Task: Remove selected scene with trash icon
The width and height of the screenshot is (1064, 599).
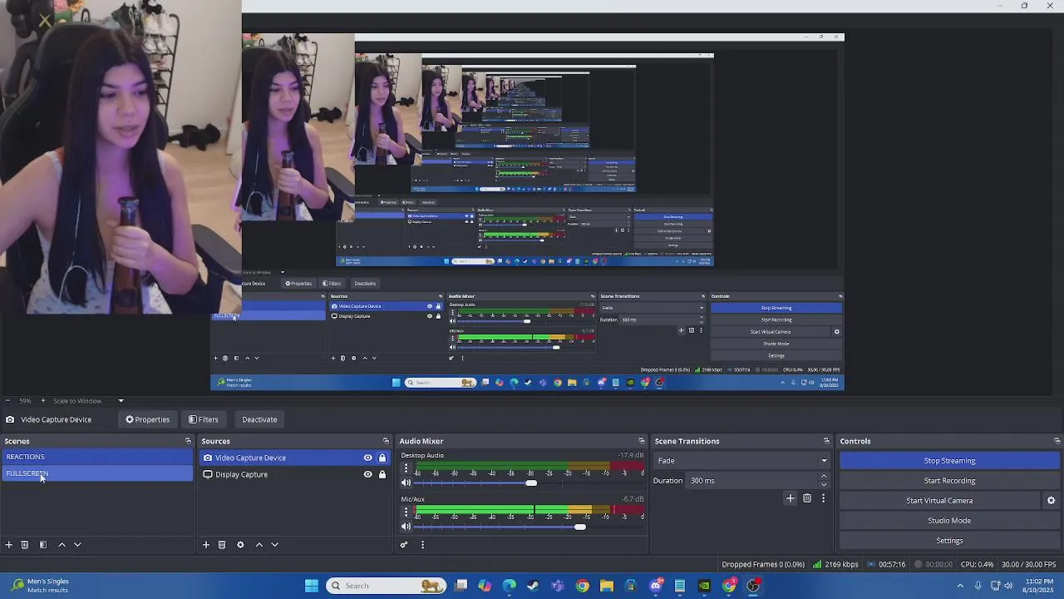Action: tap(25, 545)
